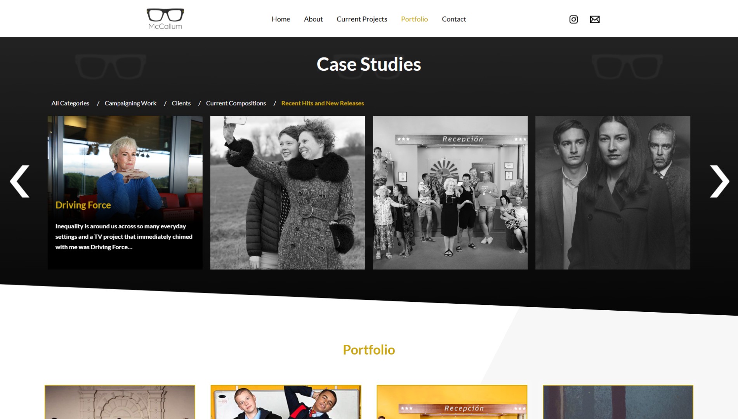The width and height of the screenshot is (738, 419).
Task: Filter by All Categories
Action: pyautogui.click(x=70, y=103)
